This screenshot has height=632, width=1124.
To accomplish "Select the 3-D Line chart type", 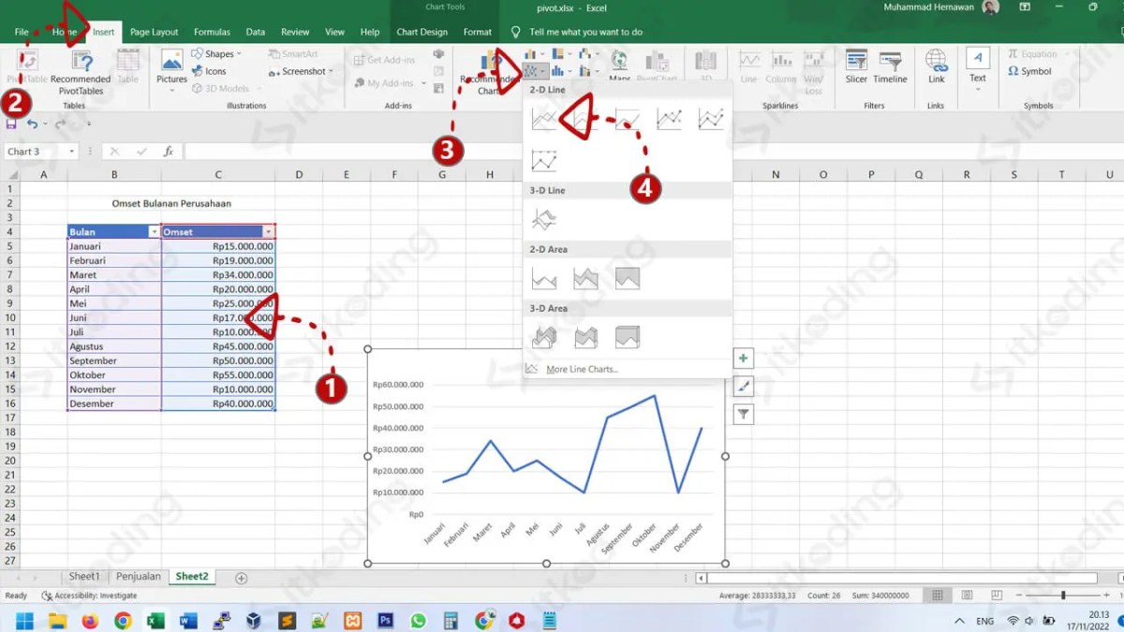I will point(544,218).
